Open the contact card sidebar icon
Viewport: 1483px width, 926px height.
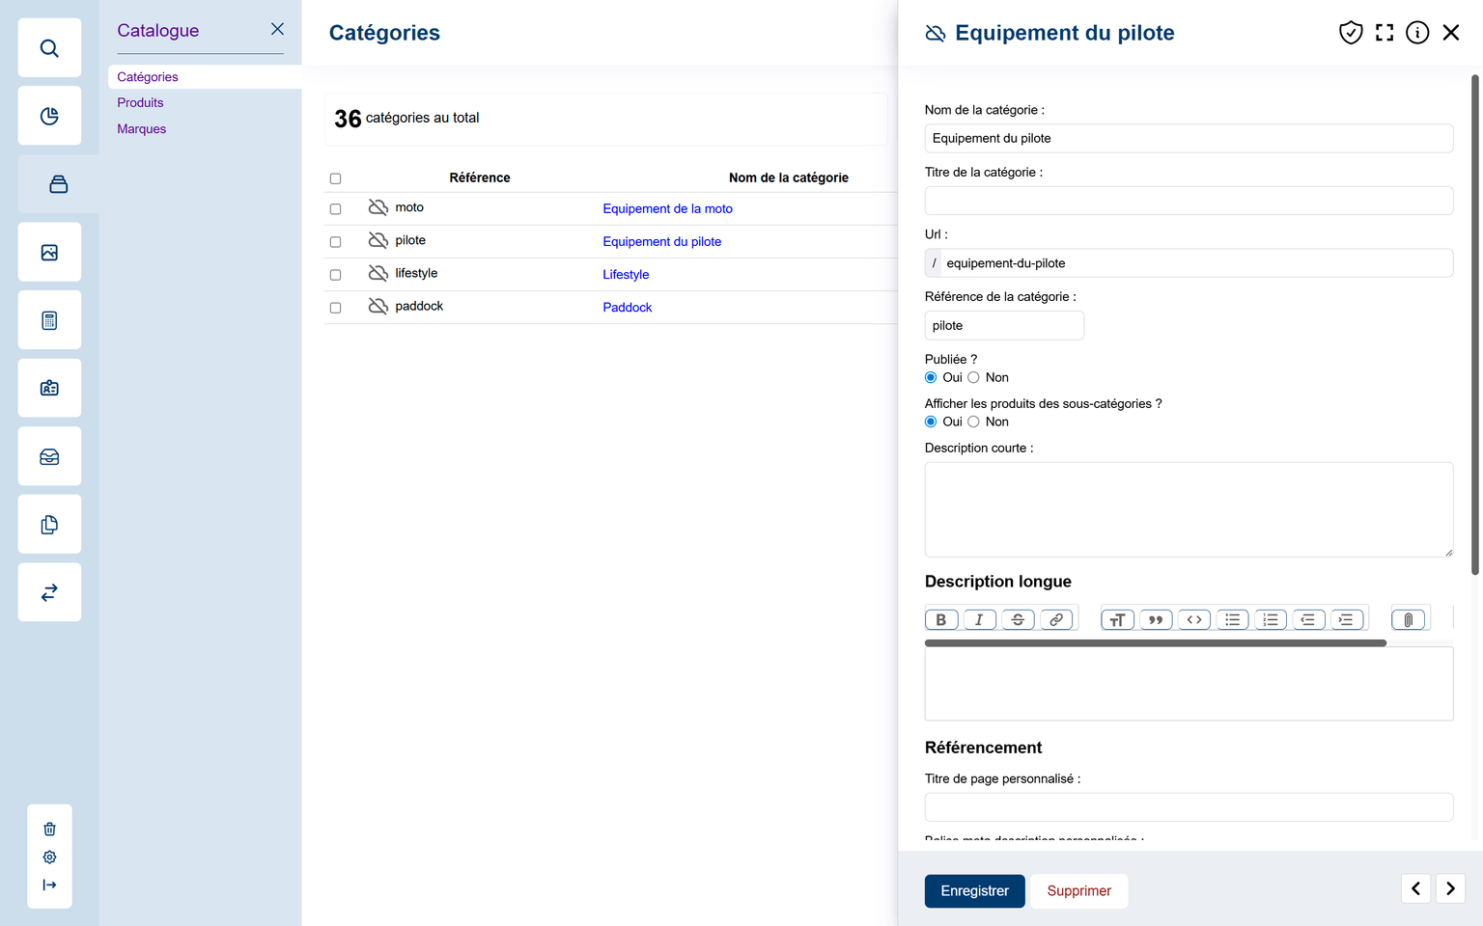point(49,388)
